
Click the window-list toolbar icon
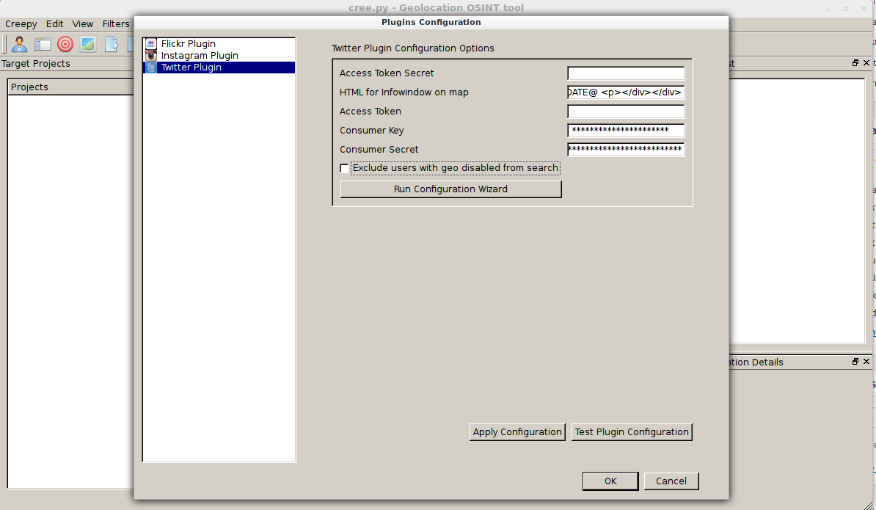coord(43,44)
